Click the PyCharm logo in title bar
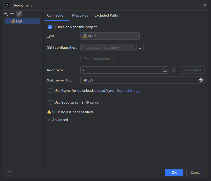This screenshot has width=211, height=181. click(x=7, y=5)
